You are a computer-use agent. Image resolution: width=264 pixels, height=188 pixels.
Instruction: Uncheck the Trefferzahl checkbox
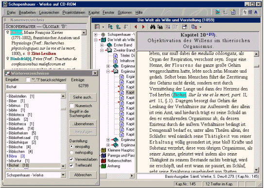71,165
